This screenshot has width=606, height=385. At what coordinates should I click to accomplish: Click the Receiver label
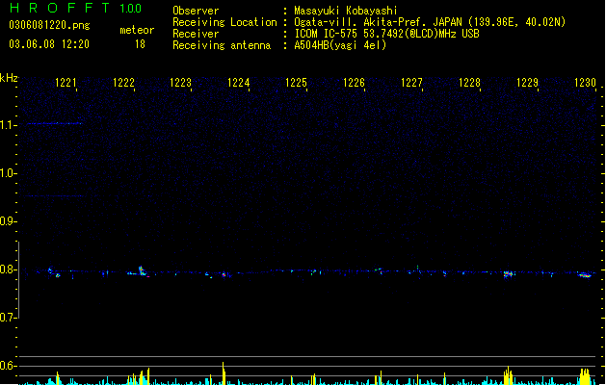click(196, 34)
